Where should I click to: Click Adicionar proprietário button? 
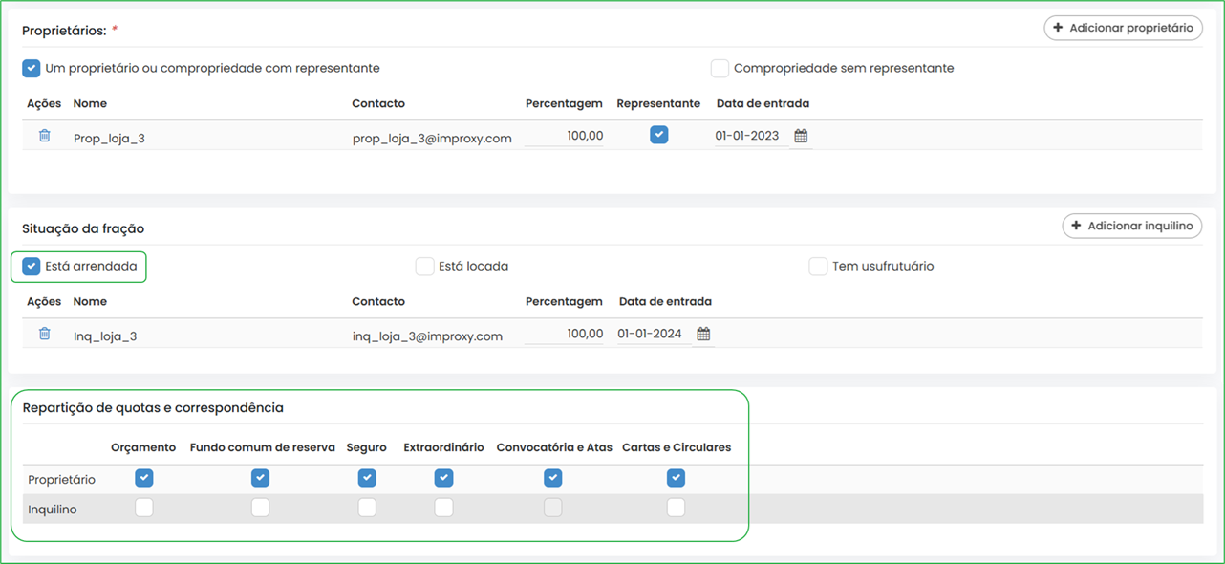point(1123,28)
